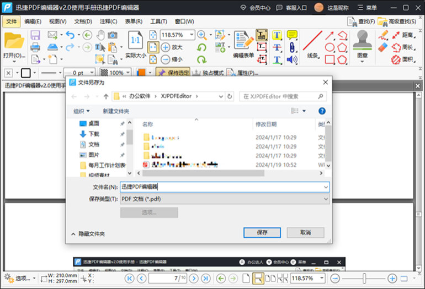Toggle Keep Selected (保持选定) mode
425x289 pixels.
point(173,73)
